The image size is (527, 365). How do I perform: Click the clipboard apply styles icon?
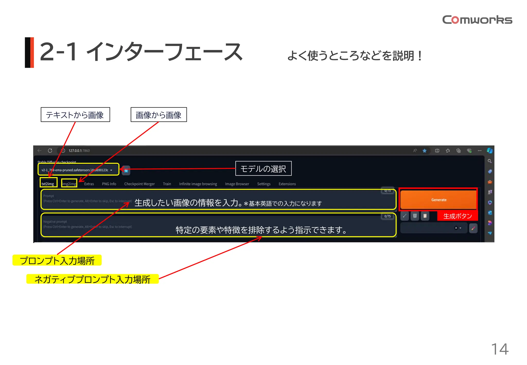pos(425,216)
